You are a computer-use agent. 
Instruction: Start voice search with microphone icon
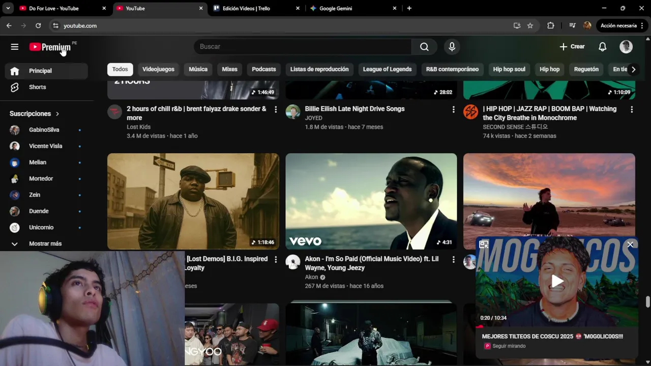pos(452,47)
